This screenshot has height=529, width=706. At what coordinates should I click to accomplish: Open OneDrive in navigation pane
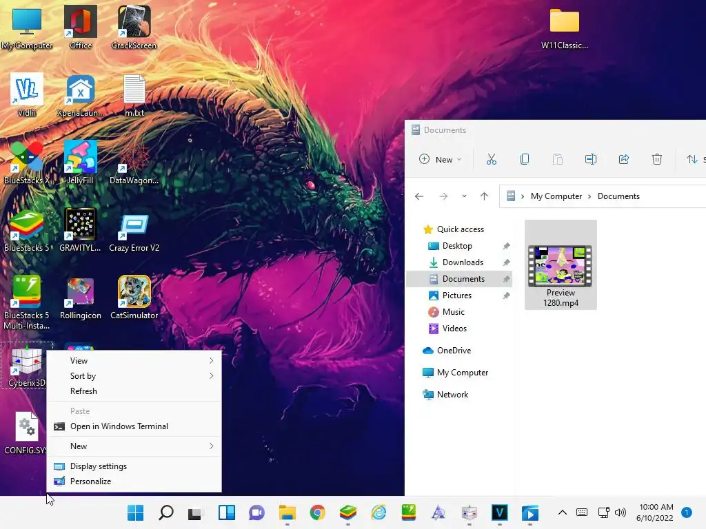454,351
